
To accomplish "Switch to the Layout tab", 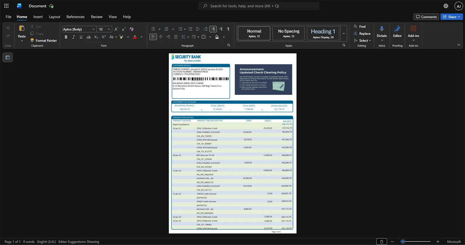I will (54, 17).
